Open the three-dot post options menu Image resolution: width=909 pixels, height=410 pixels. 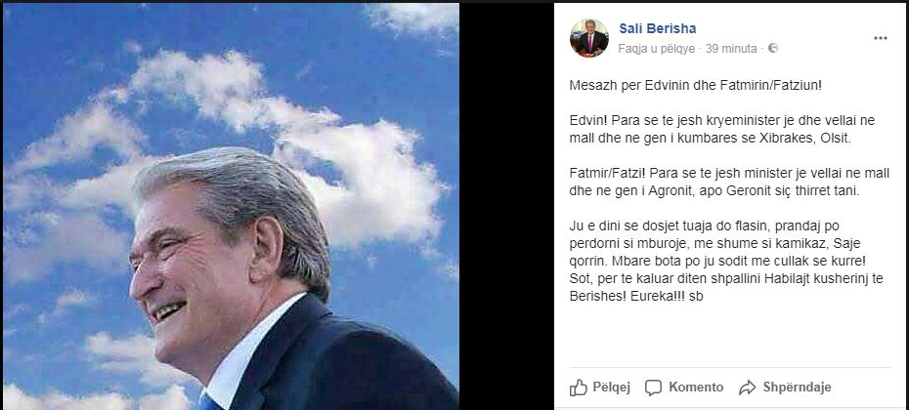pyautogui.click(x=881, y=38)
